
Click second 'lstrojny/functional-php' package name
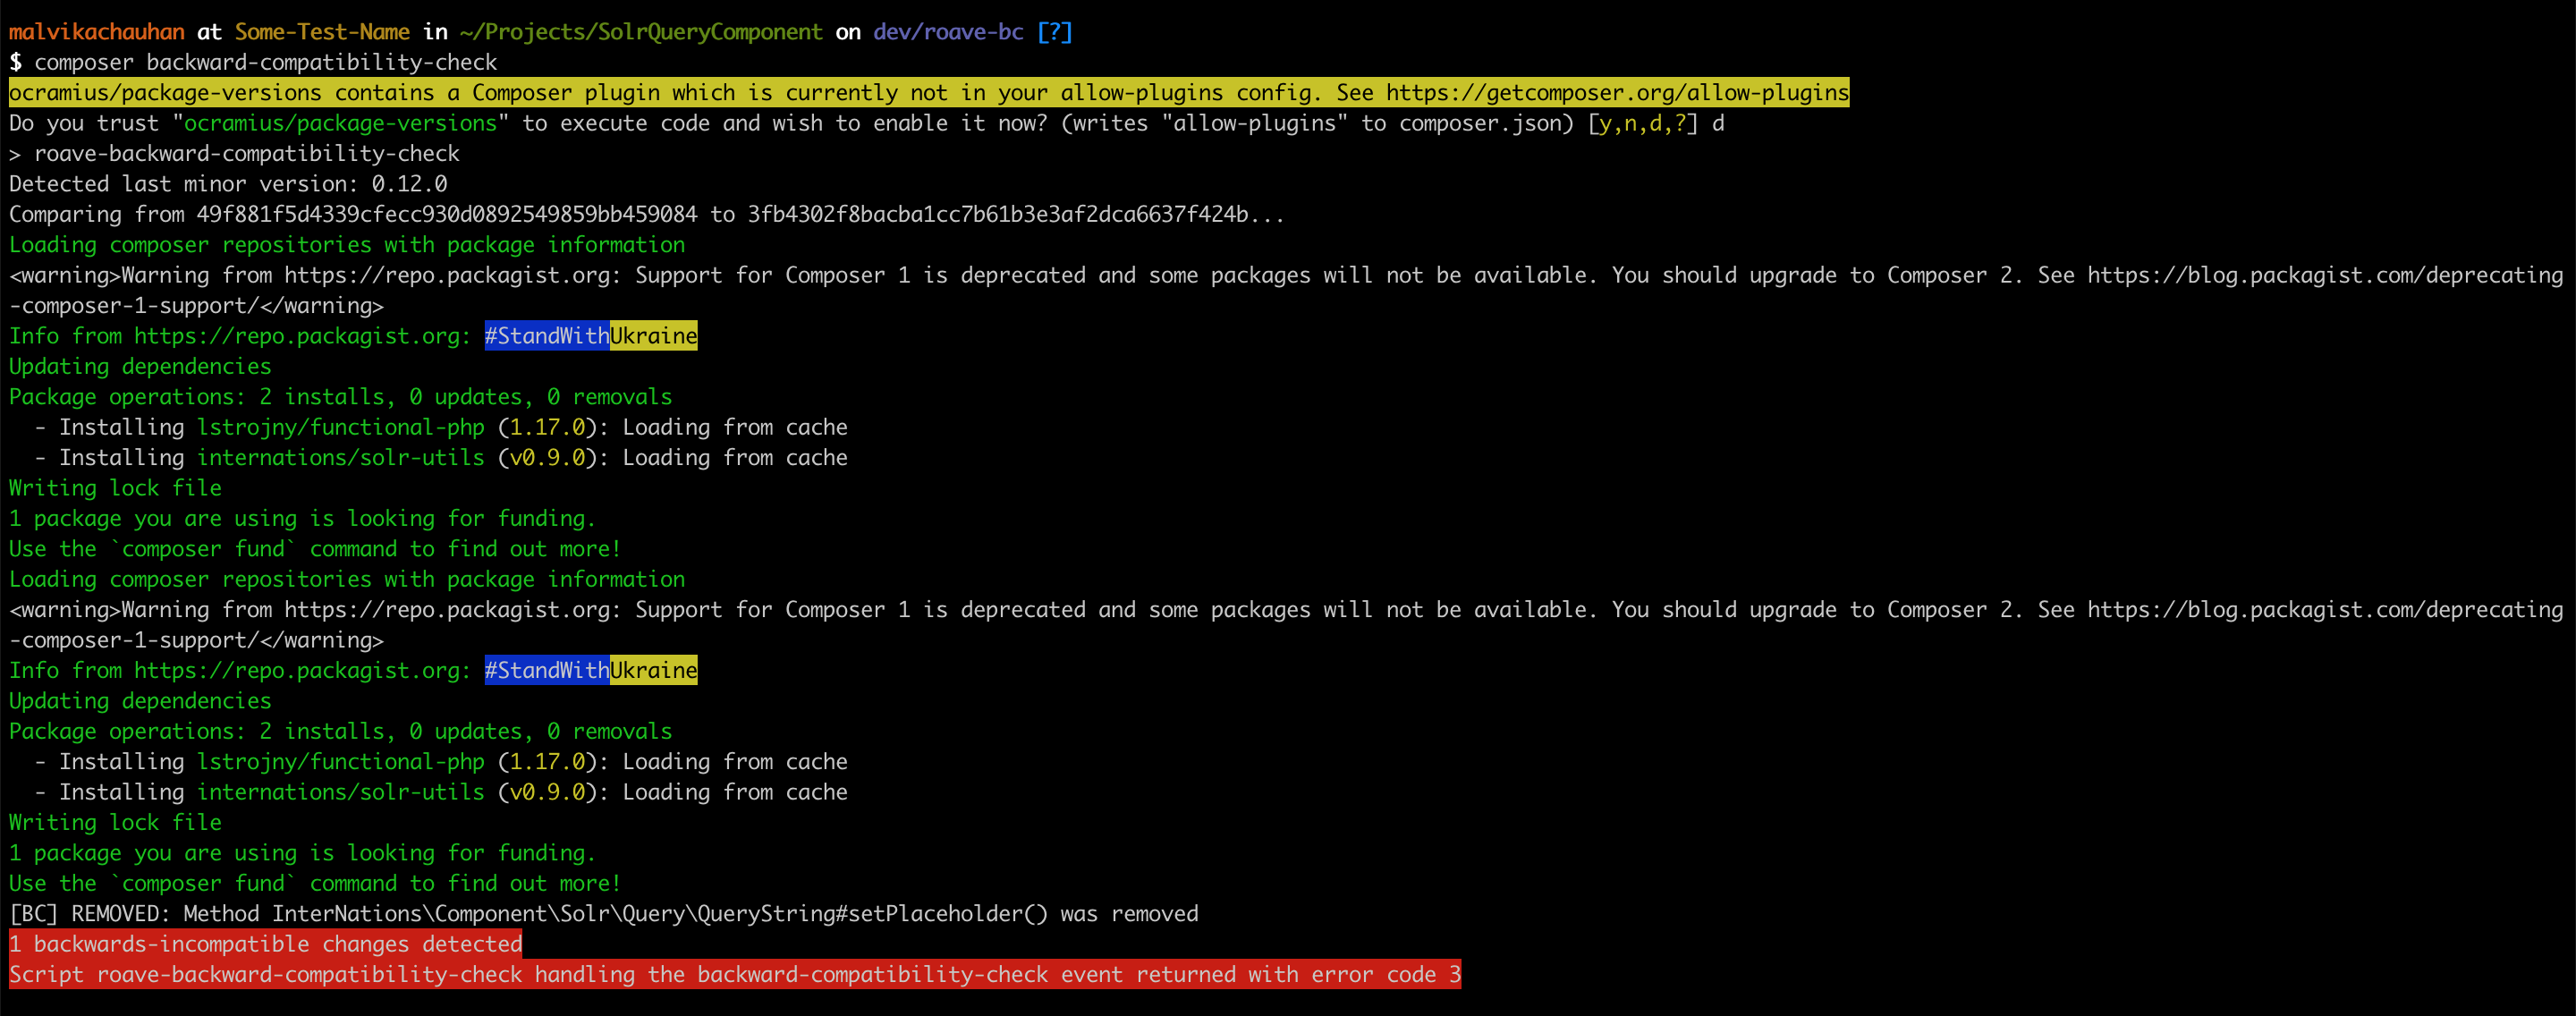click(341, 762)
